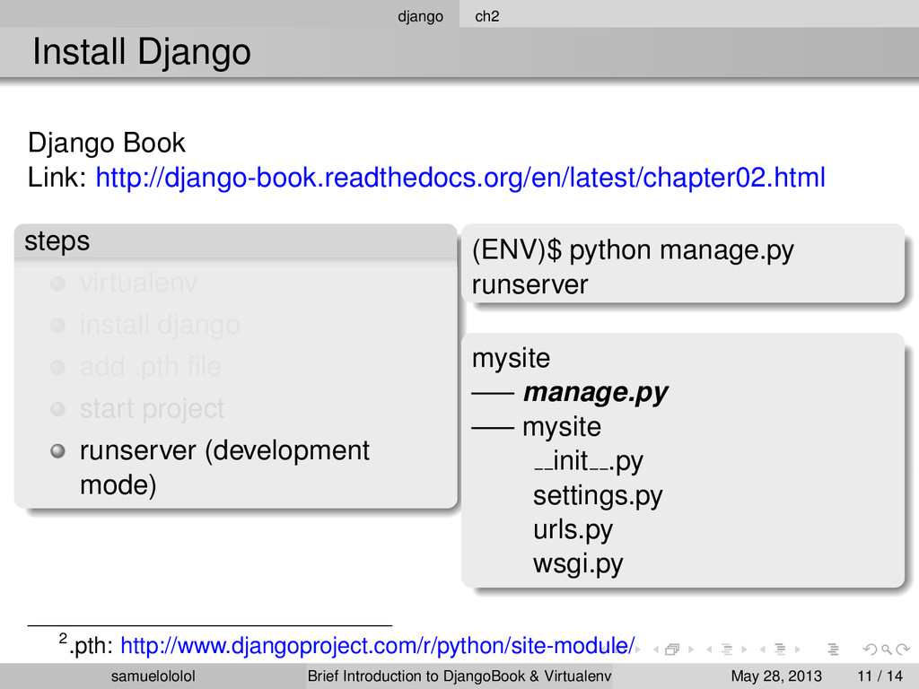Click the section navigation icon
The width and height of the screenshot is (919, 689).
[780, 650]
